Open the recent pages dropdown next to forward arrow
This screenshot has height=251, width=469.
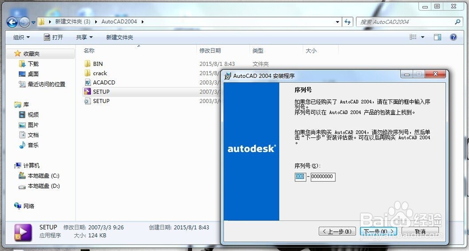pyautogui.click(x=33, y=22)
